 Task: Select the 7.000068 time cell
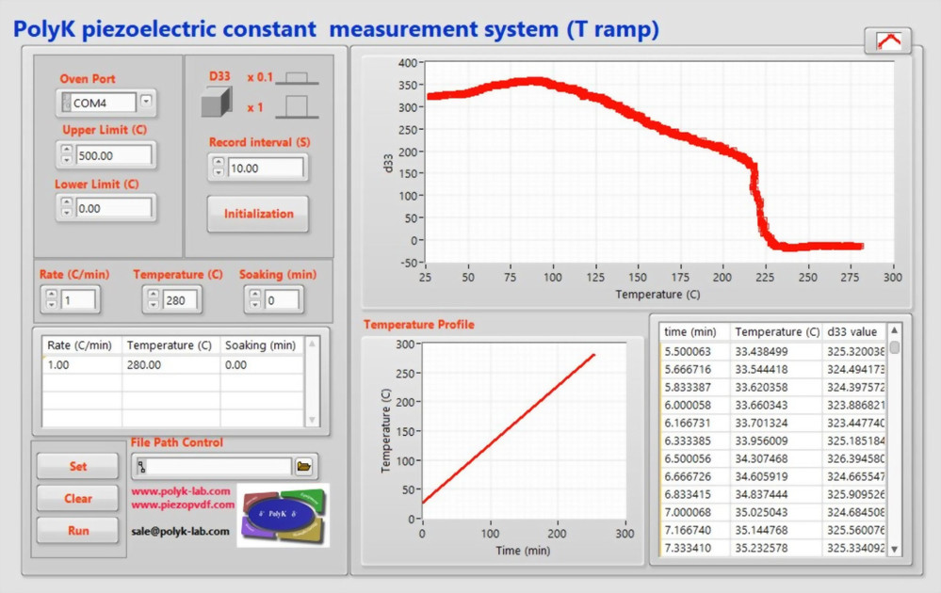[695, 512]
